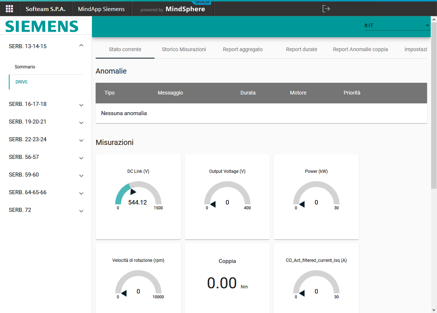
Task: Expand the SERB. 72 group
Action: tap(81, 211)
